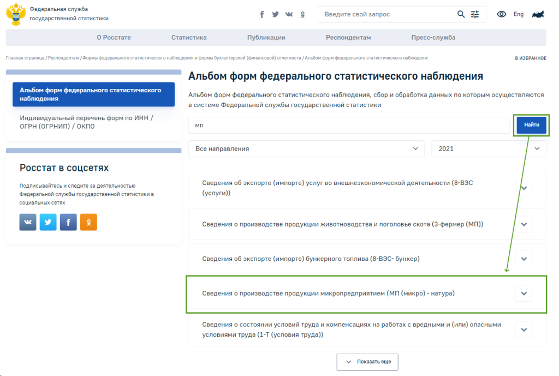559x376 pixels.
Task: Click the orange Odnoklassniki button in sidebar
Action: (x=88, y=222)
